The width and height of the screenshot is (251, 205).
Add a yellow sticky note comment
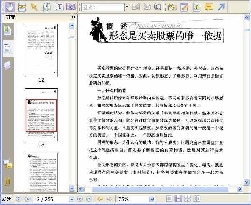point(209,7)
